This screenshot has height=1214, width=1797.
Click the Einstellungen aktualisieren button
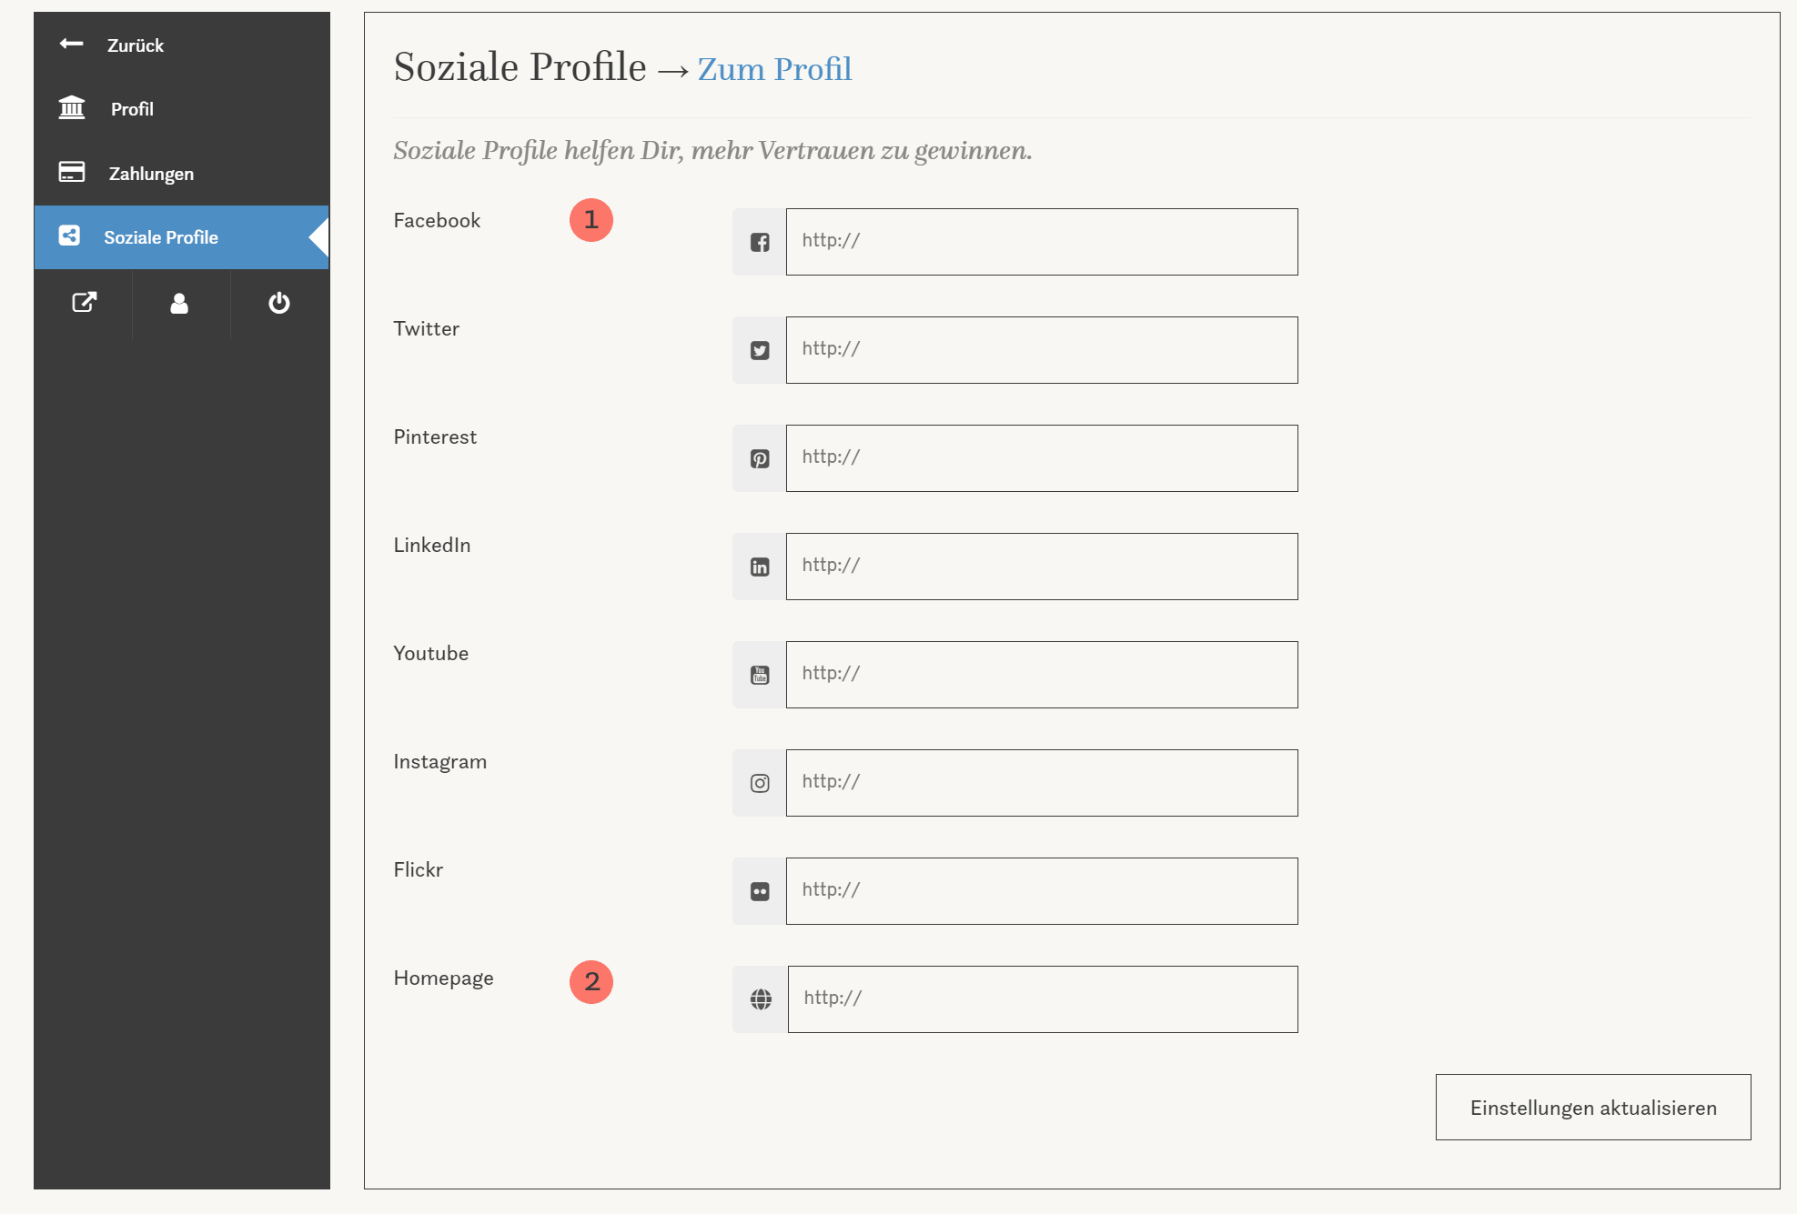(1593, 1107)
